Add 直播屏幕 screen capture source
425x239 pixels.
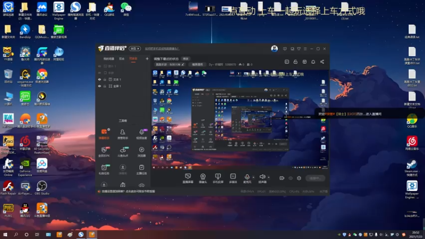(188, 178)
